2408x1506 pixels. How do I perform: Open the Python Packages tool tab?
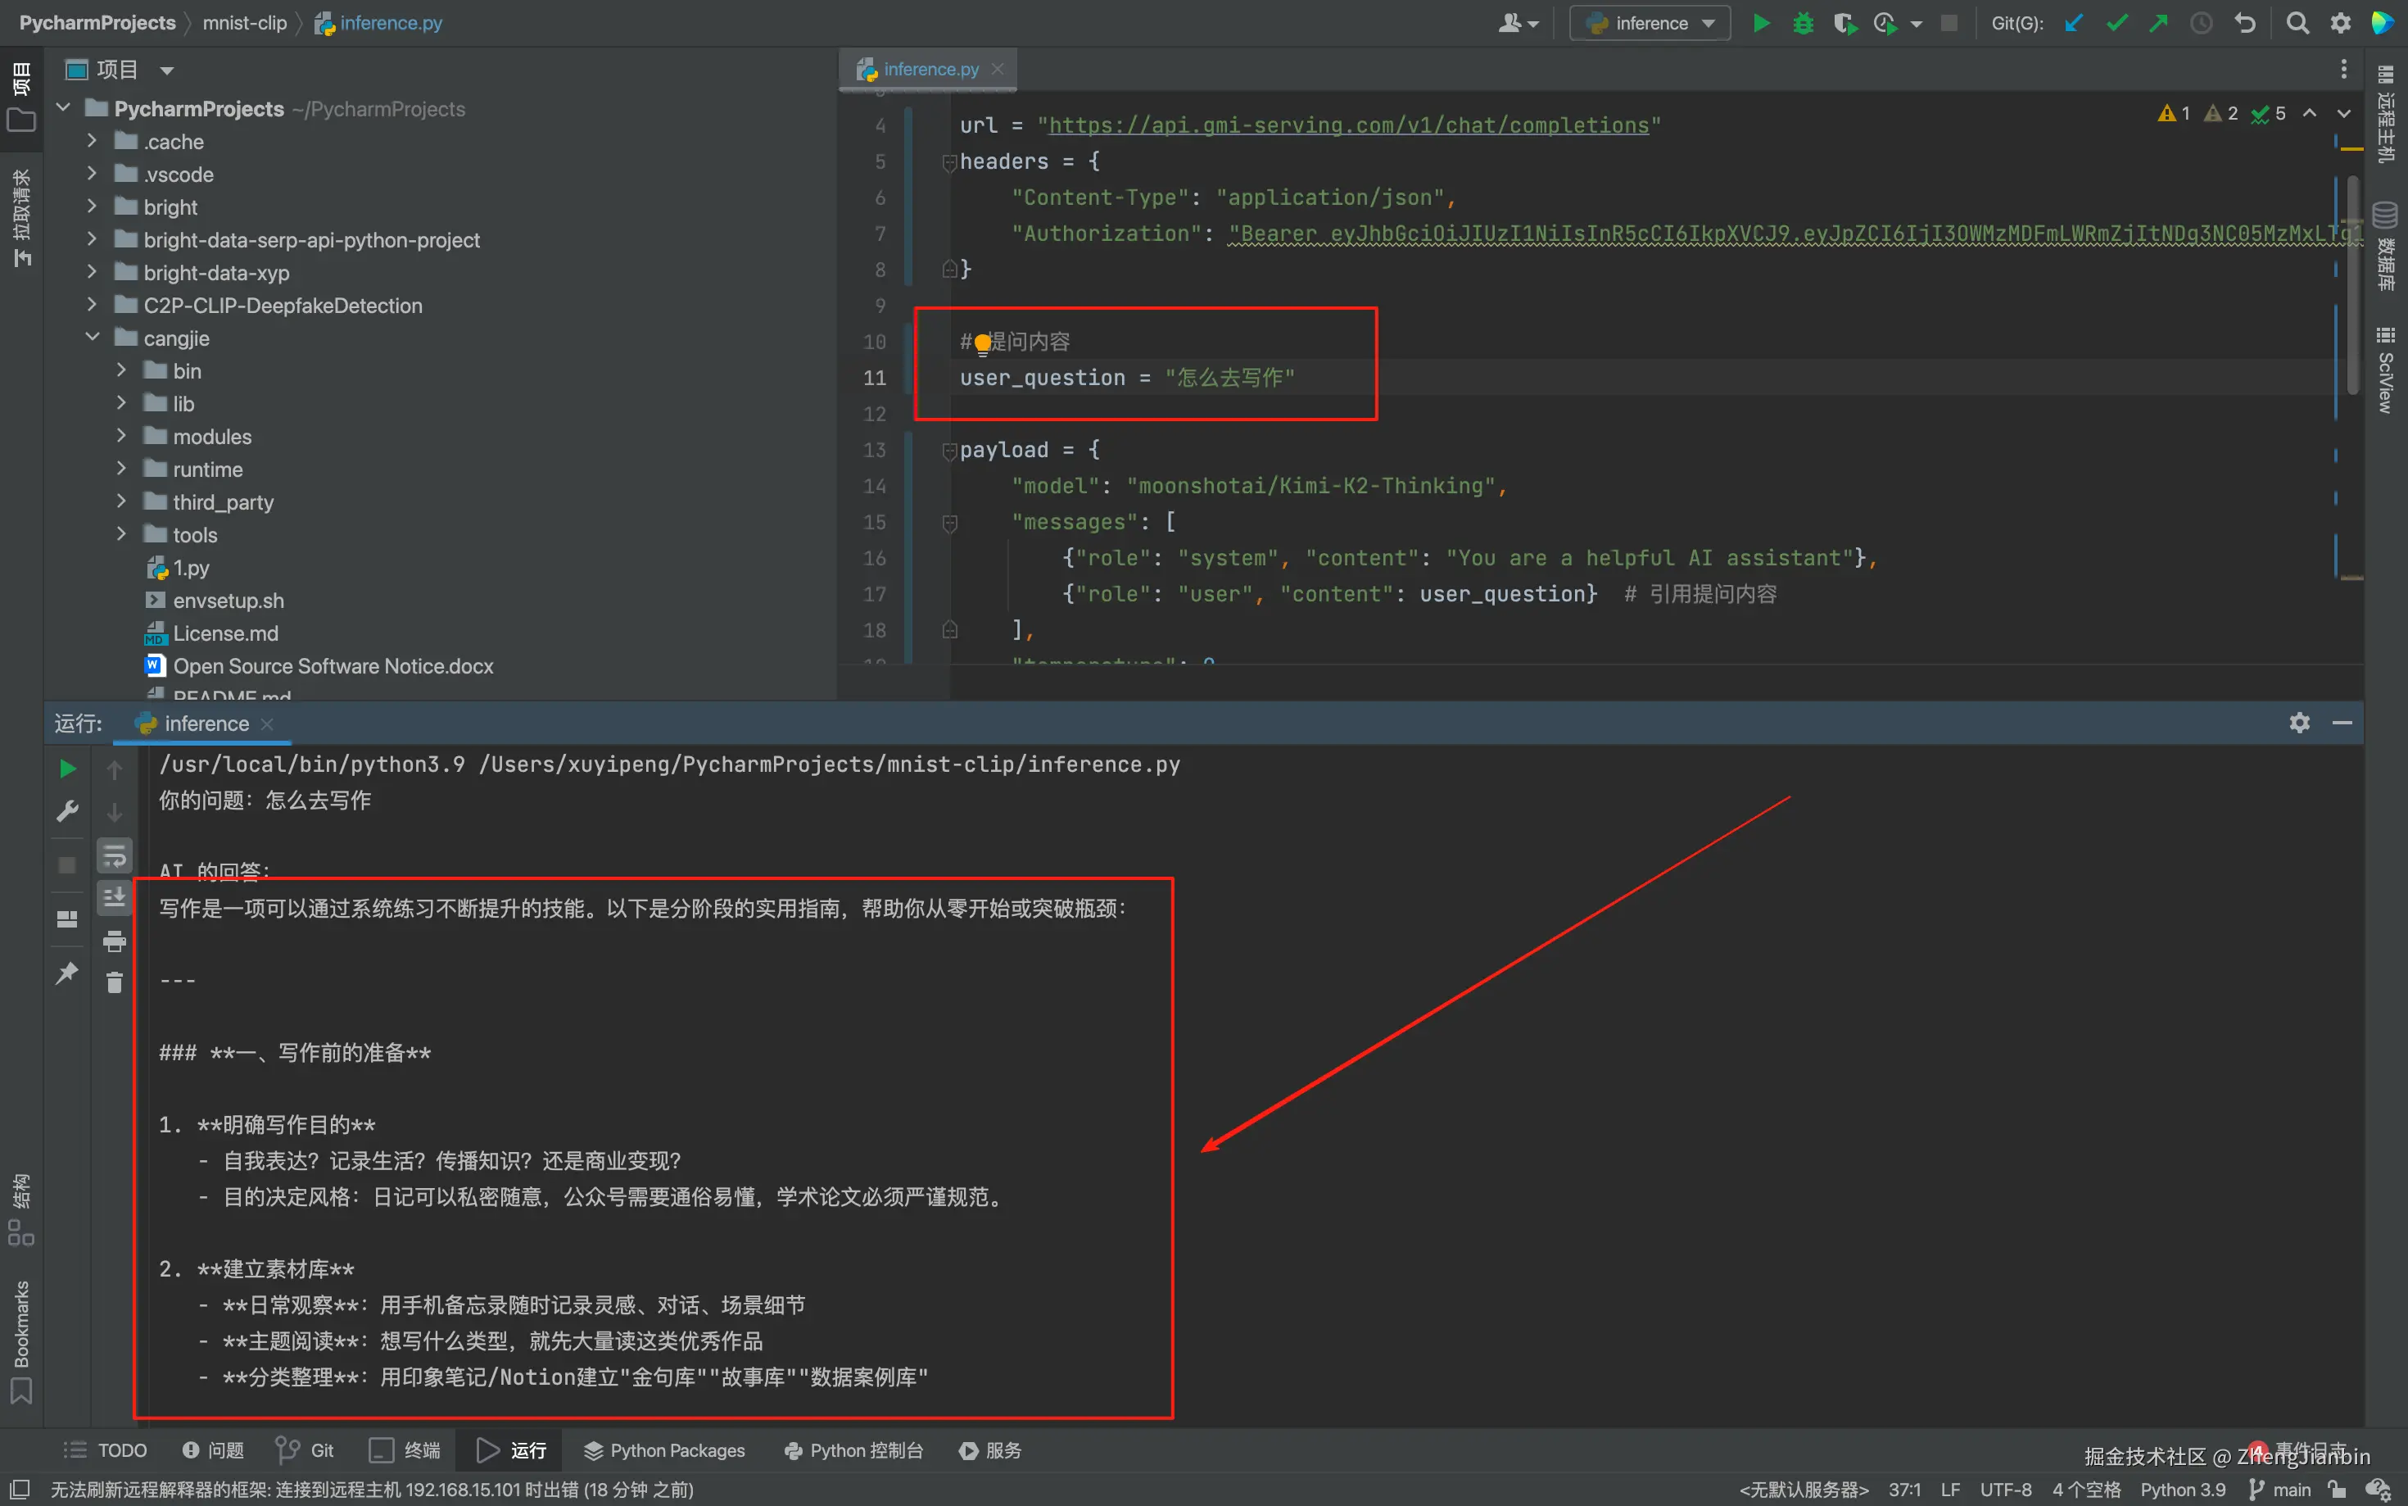tap(664, 1450)
